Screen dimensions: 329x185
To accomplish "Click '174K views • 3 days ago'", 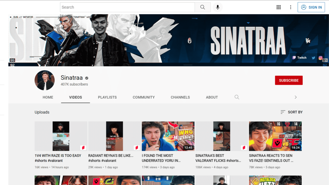I will pyautogui.click(x=158, y=167).
